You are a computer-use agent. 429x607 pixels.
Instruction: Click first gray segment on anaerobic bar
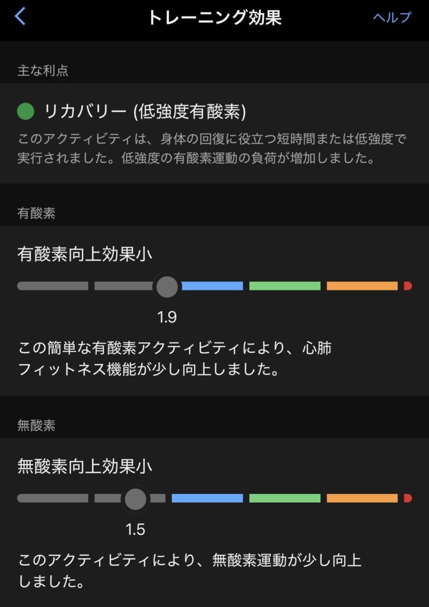coord(52,499)
